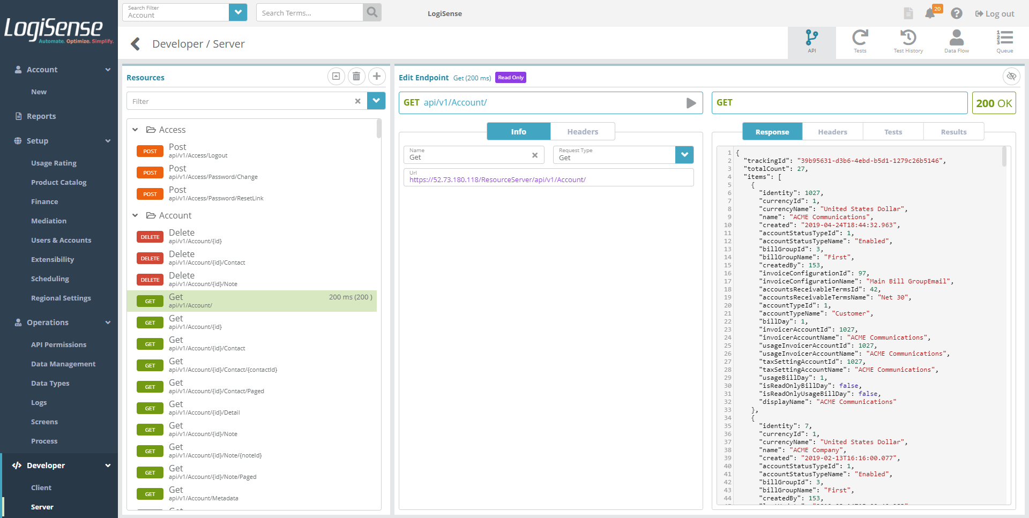Screen dimensions: 1029x518
Task: Click the resources list scrollbar
Action: (x=379, y=129)
